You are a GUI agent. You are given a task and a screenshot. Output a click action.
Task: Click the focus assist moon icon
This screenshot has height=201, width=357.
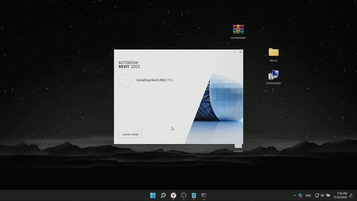(351, 195)
